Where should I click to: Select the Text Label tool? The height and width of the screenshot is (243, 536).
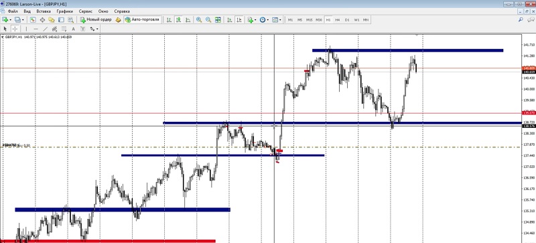(x=82, y=29)
